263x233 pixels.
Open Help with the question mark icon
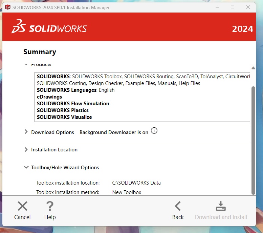pos(50,206)
